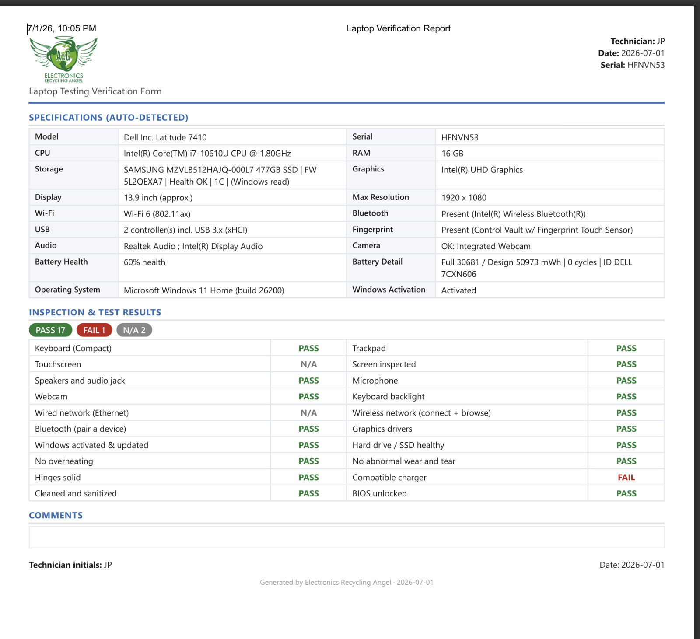The height and width of the screenshot is (639, 700).
Task: Click inside the empty Comments box
Action: [x=346, y=537]
